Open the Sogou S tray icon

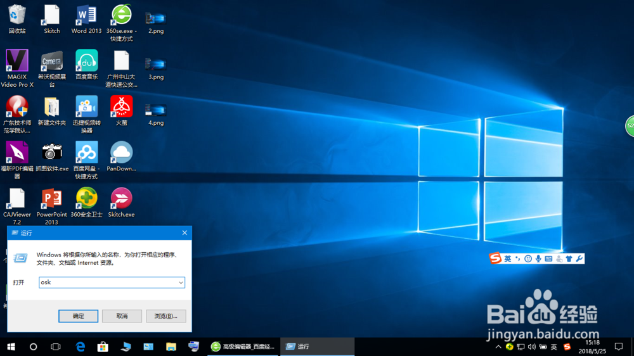(567, 346)
